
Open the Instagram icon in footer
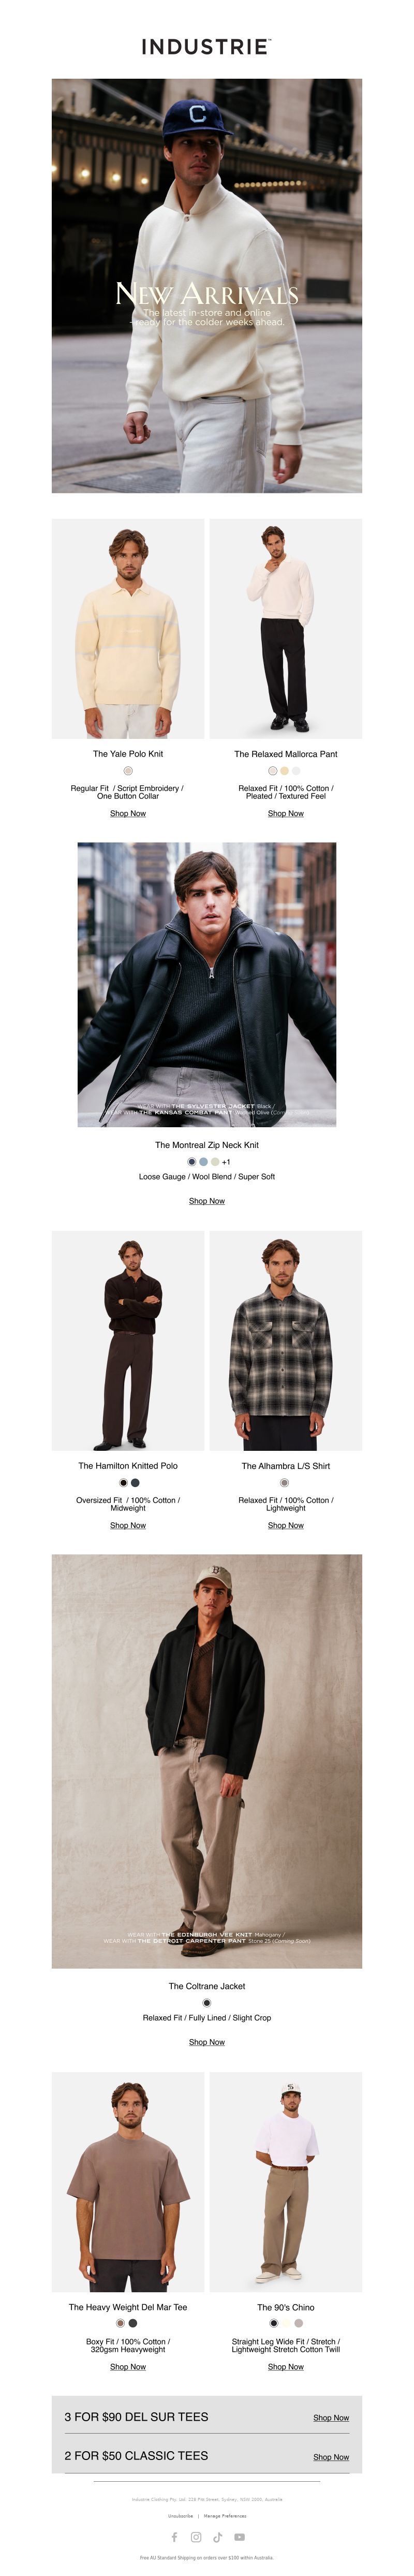click(x=196, y=2536)
